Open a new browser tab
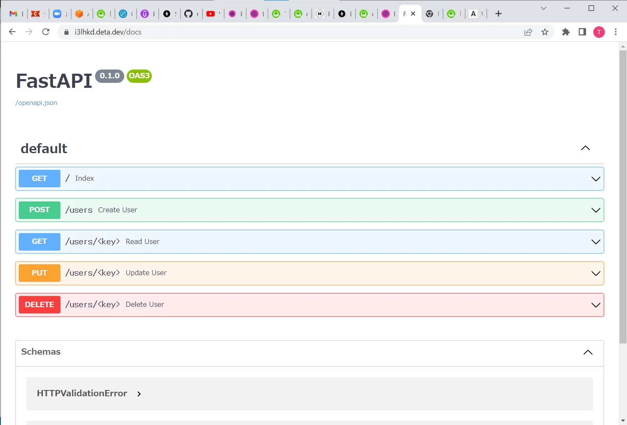Screen dimensions: 627x425 [x=498, y=14]
